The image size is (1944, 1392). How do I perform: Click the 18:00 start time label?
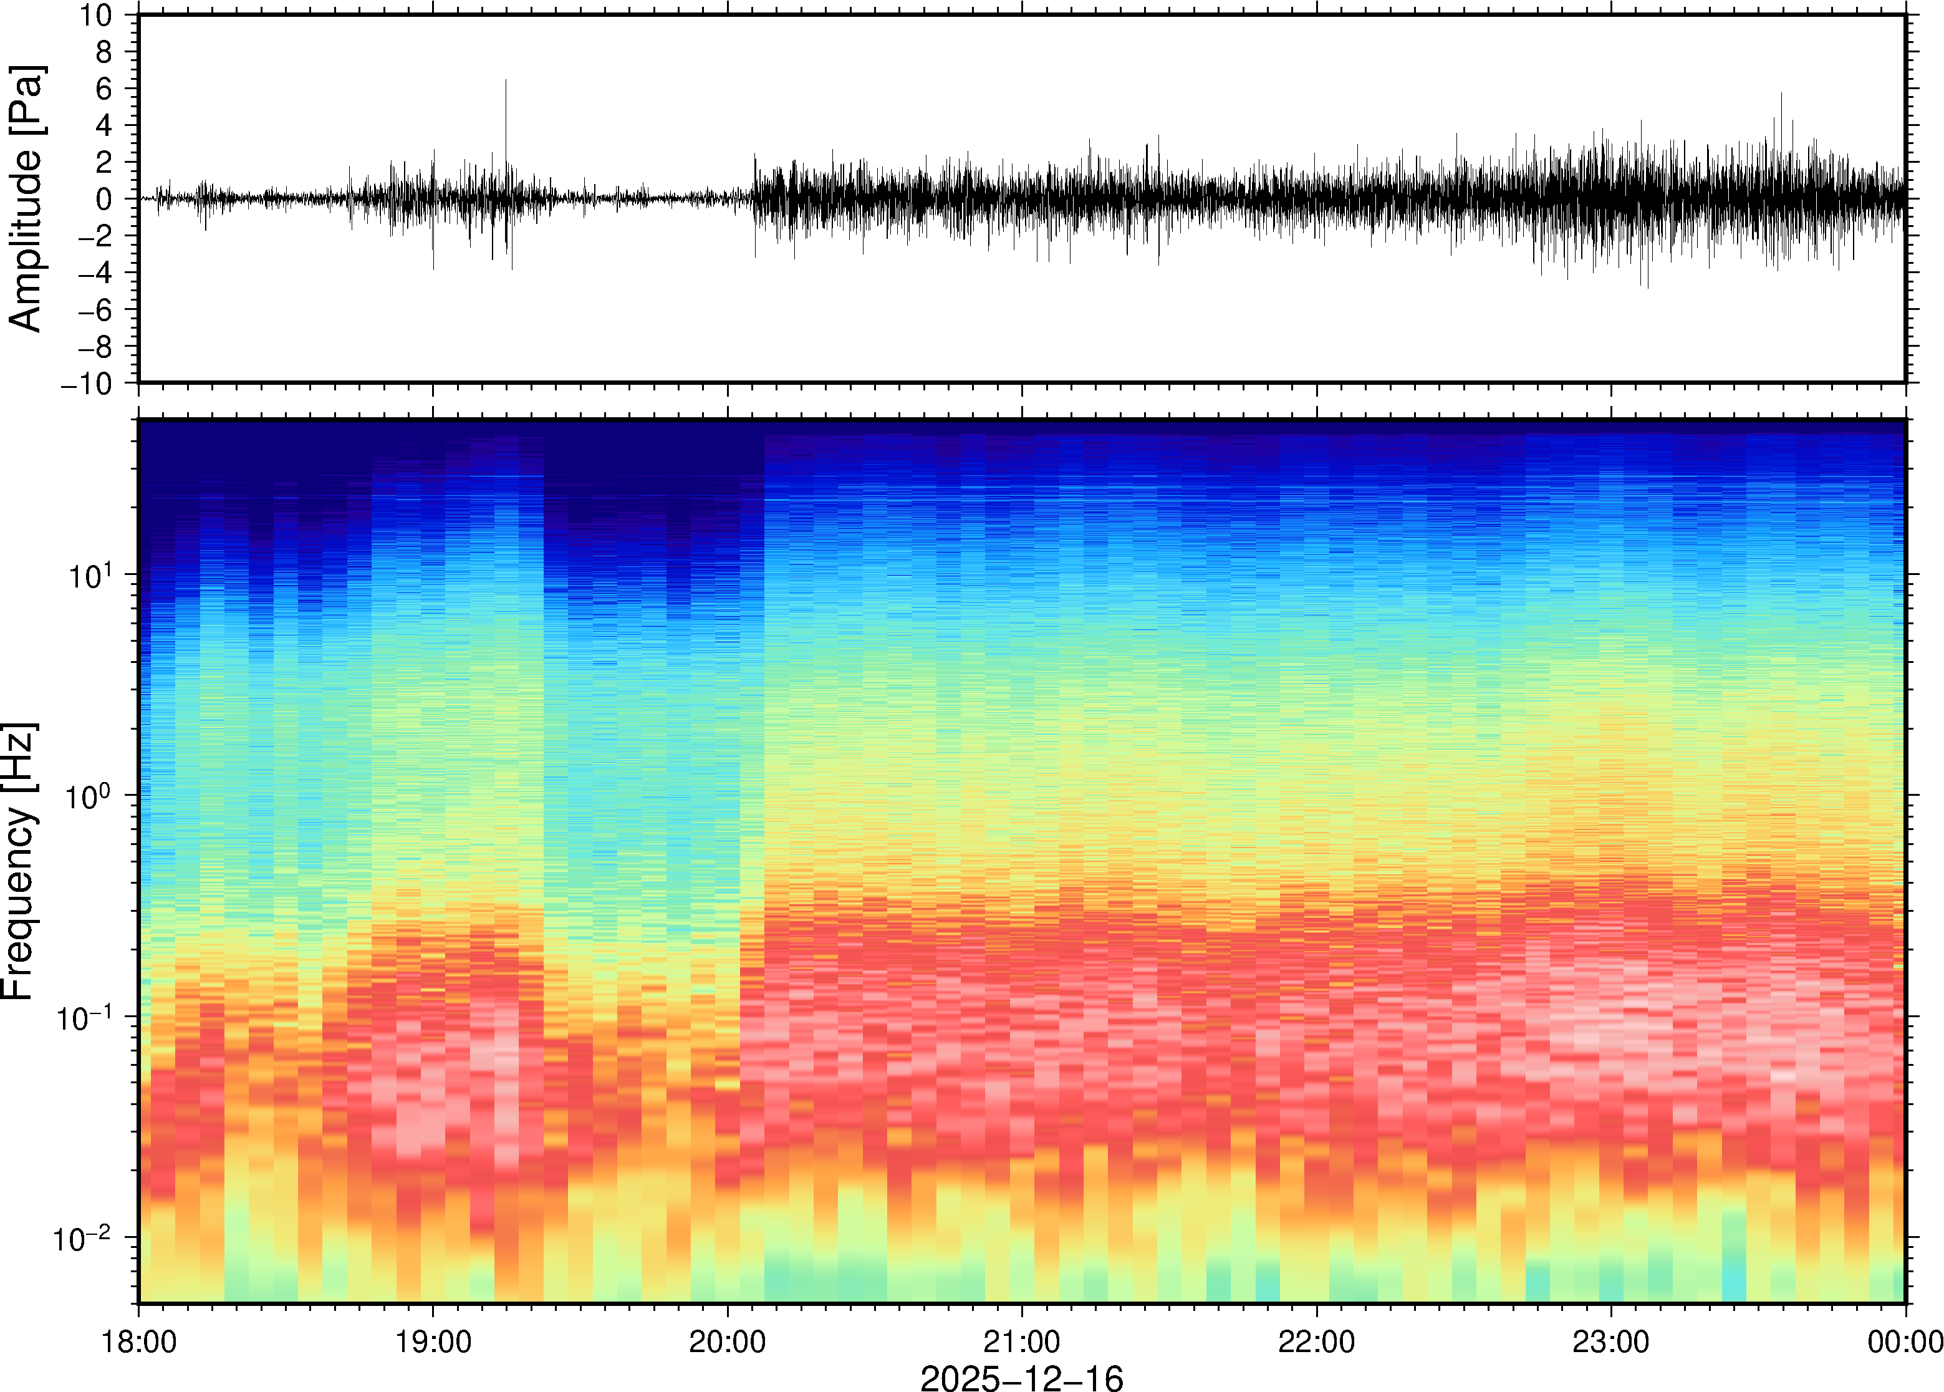[139, 1341]
